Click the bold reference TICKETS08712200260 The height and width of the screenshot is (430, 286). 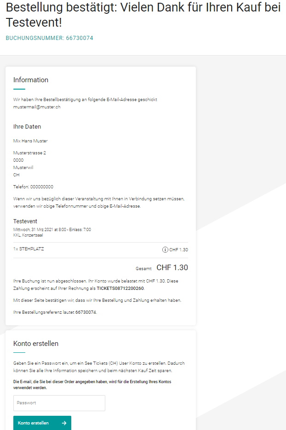coord(120,288)
